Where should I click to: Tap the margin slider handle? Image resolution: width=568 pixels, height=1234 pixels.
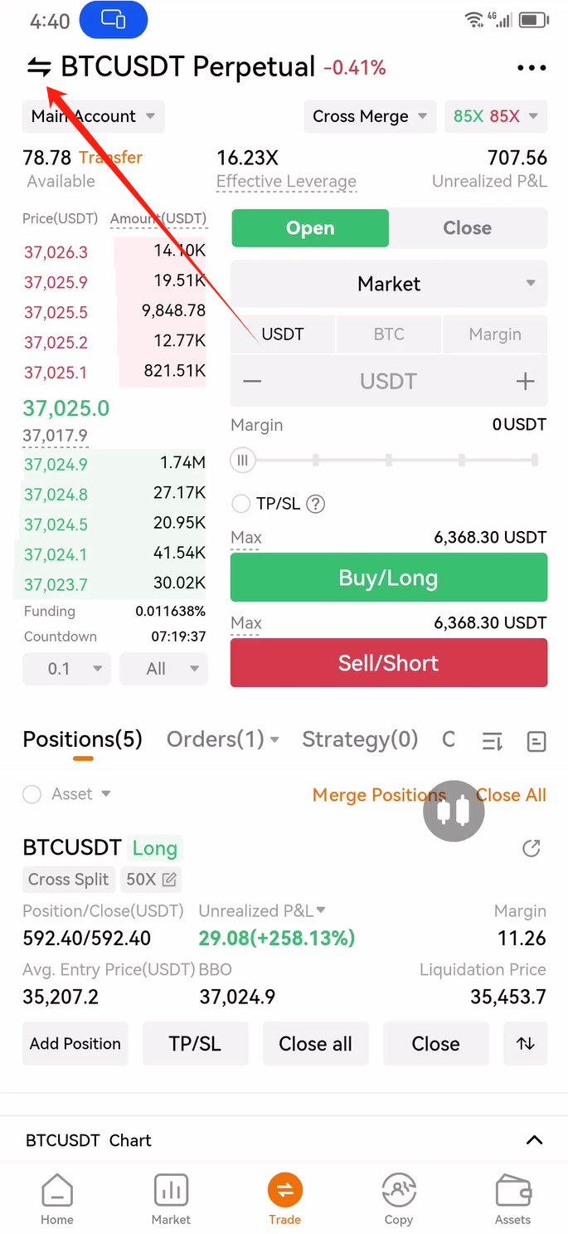[x=243, y=460]
